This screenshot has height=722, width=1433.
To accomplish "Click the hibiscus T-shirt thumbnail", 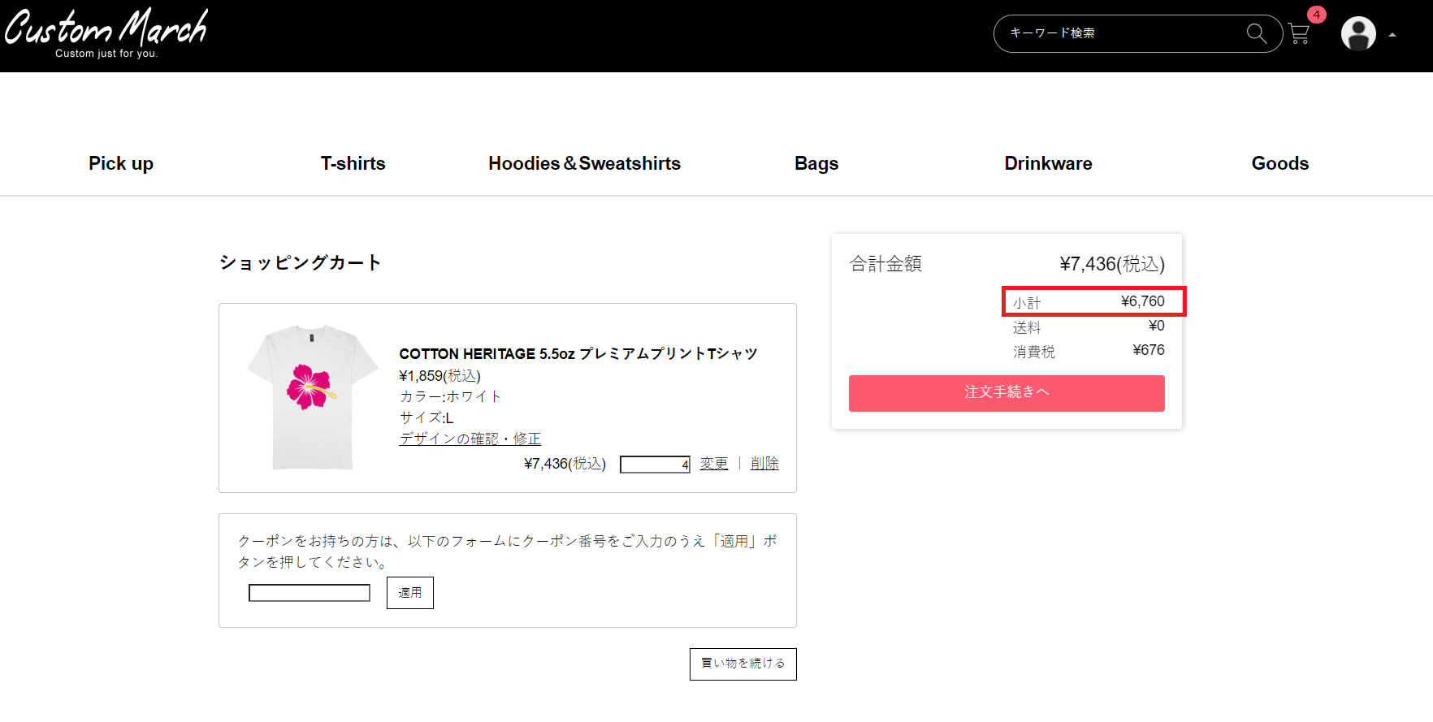I will click(x=313, y=397).
